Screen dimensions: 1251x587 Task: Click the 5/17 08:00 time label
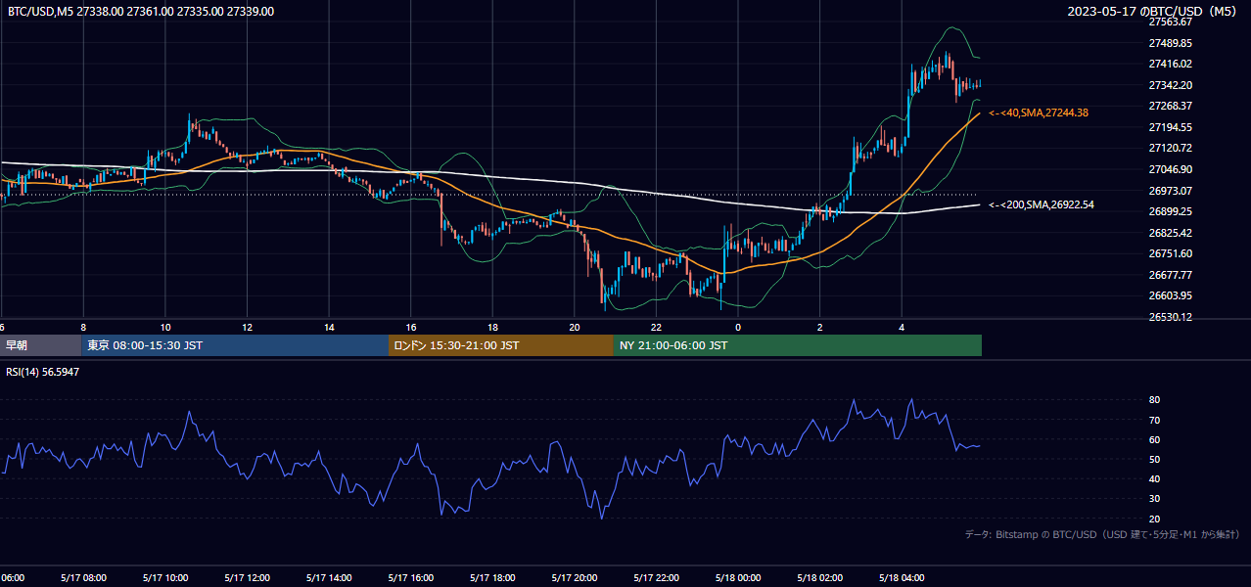tap(83, 578)
